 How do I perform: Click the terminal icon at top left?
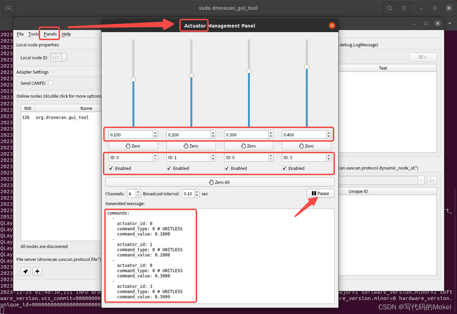click(8, 8)
